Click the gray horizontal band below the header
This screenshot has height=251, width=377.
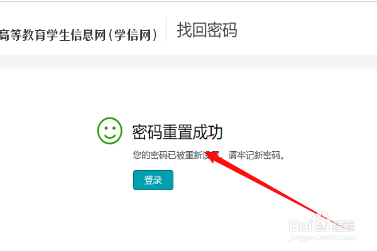(x=188, y=62)
